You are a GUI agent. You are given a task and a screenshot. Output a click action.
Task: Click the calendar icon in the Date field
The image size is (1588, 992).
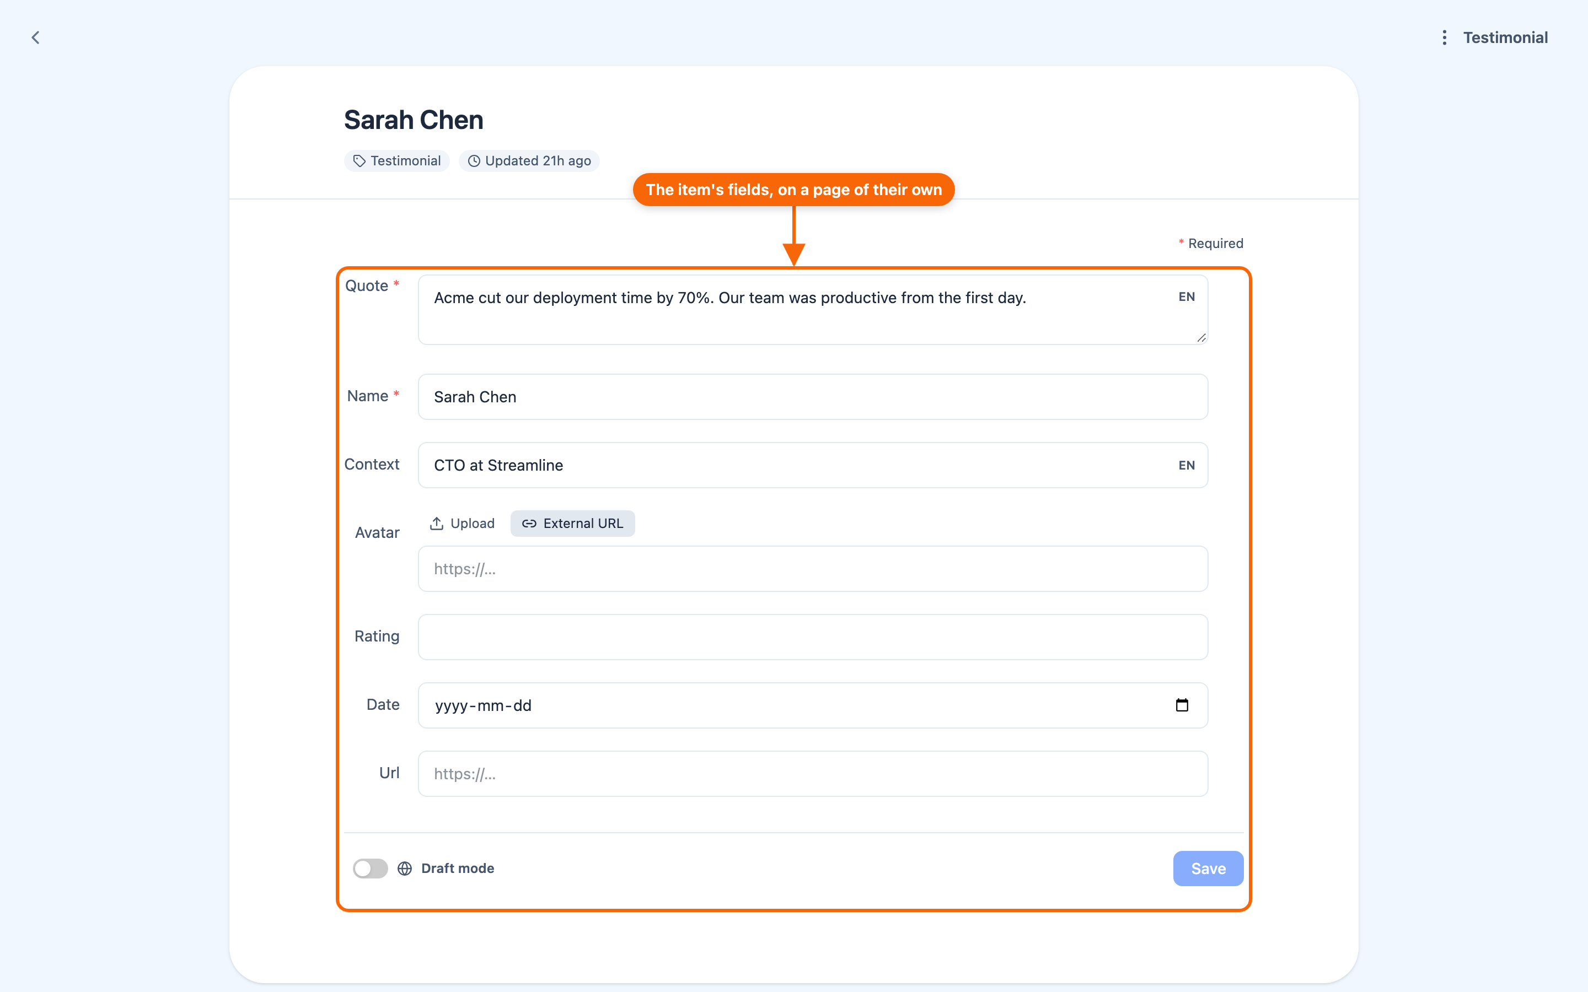1182,705
